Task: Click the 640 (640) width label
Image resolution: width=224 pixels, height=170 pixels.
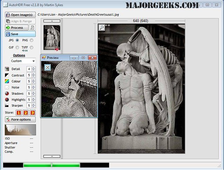Action: [141, 21]
